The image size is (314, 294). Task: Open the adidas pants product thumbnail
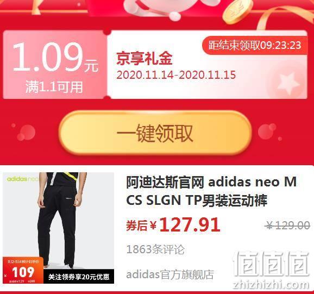(x=58, y=228)
